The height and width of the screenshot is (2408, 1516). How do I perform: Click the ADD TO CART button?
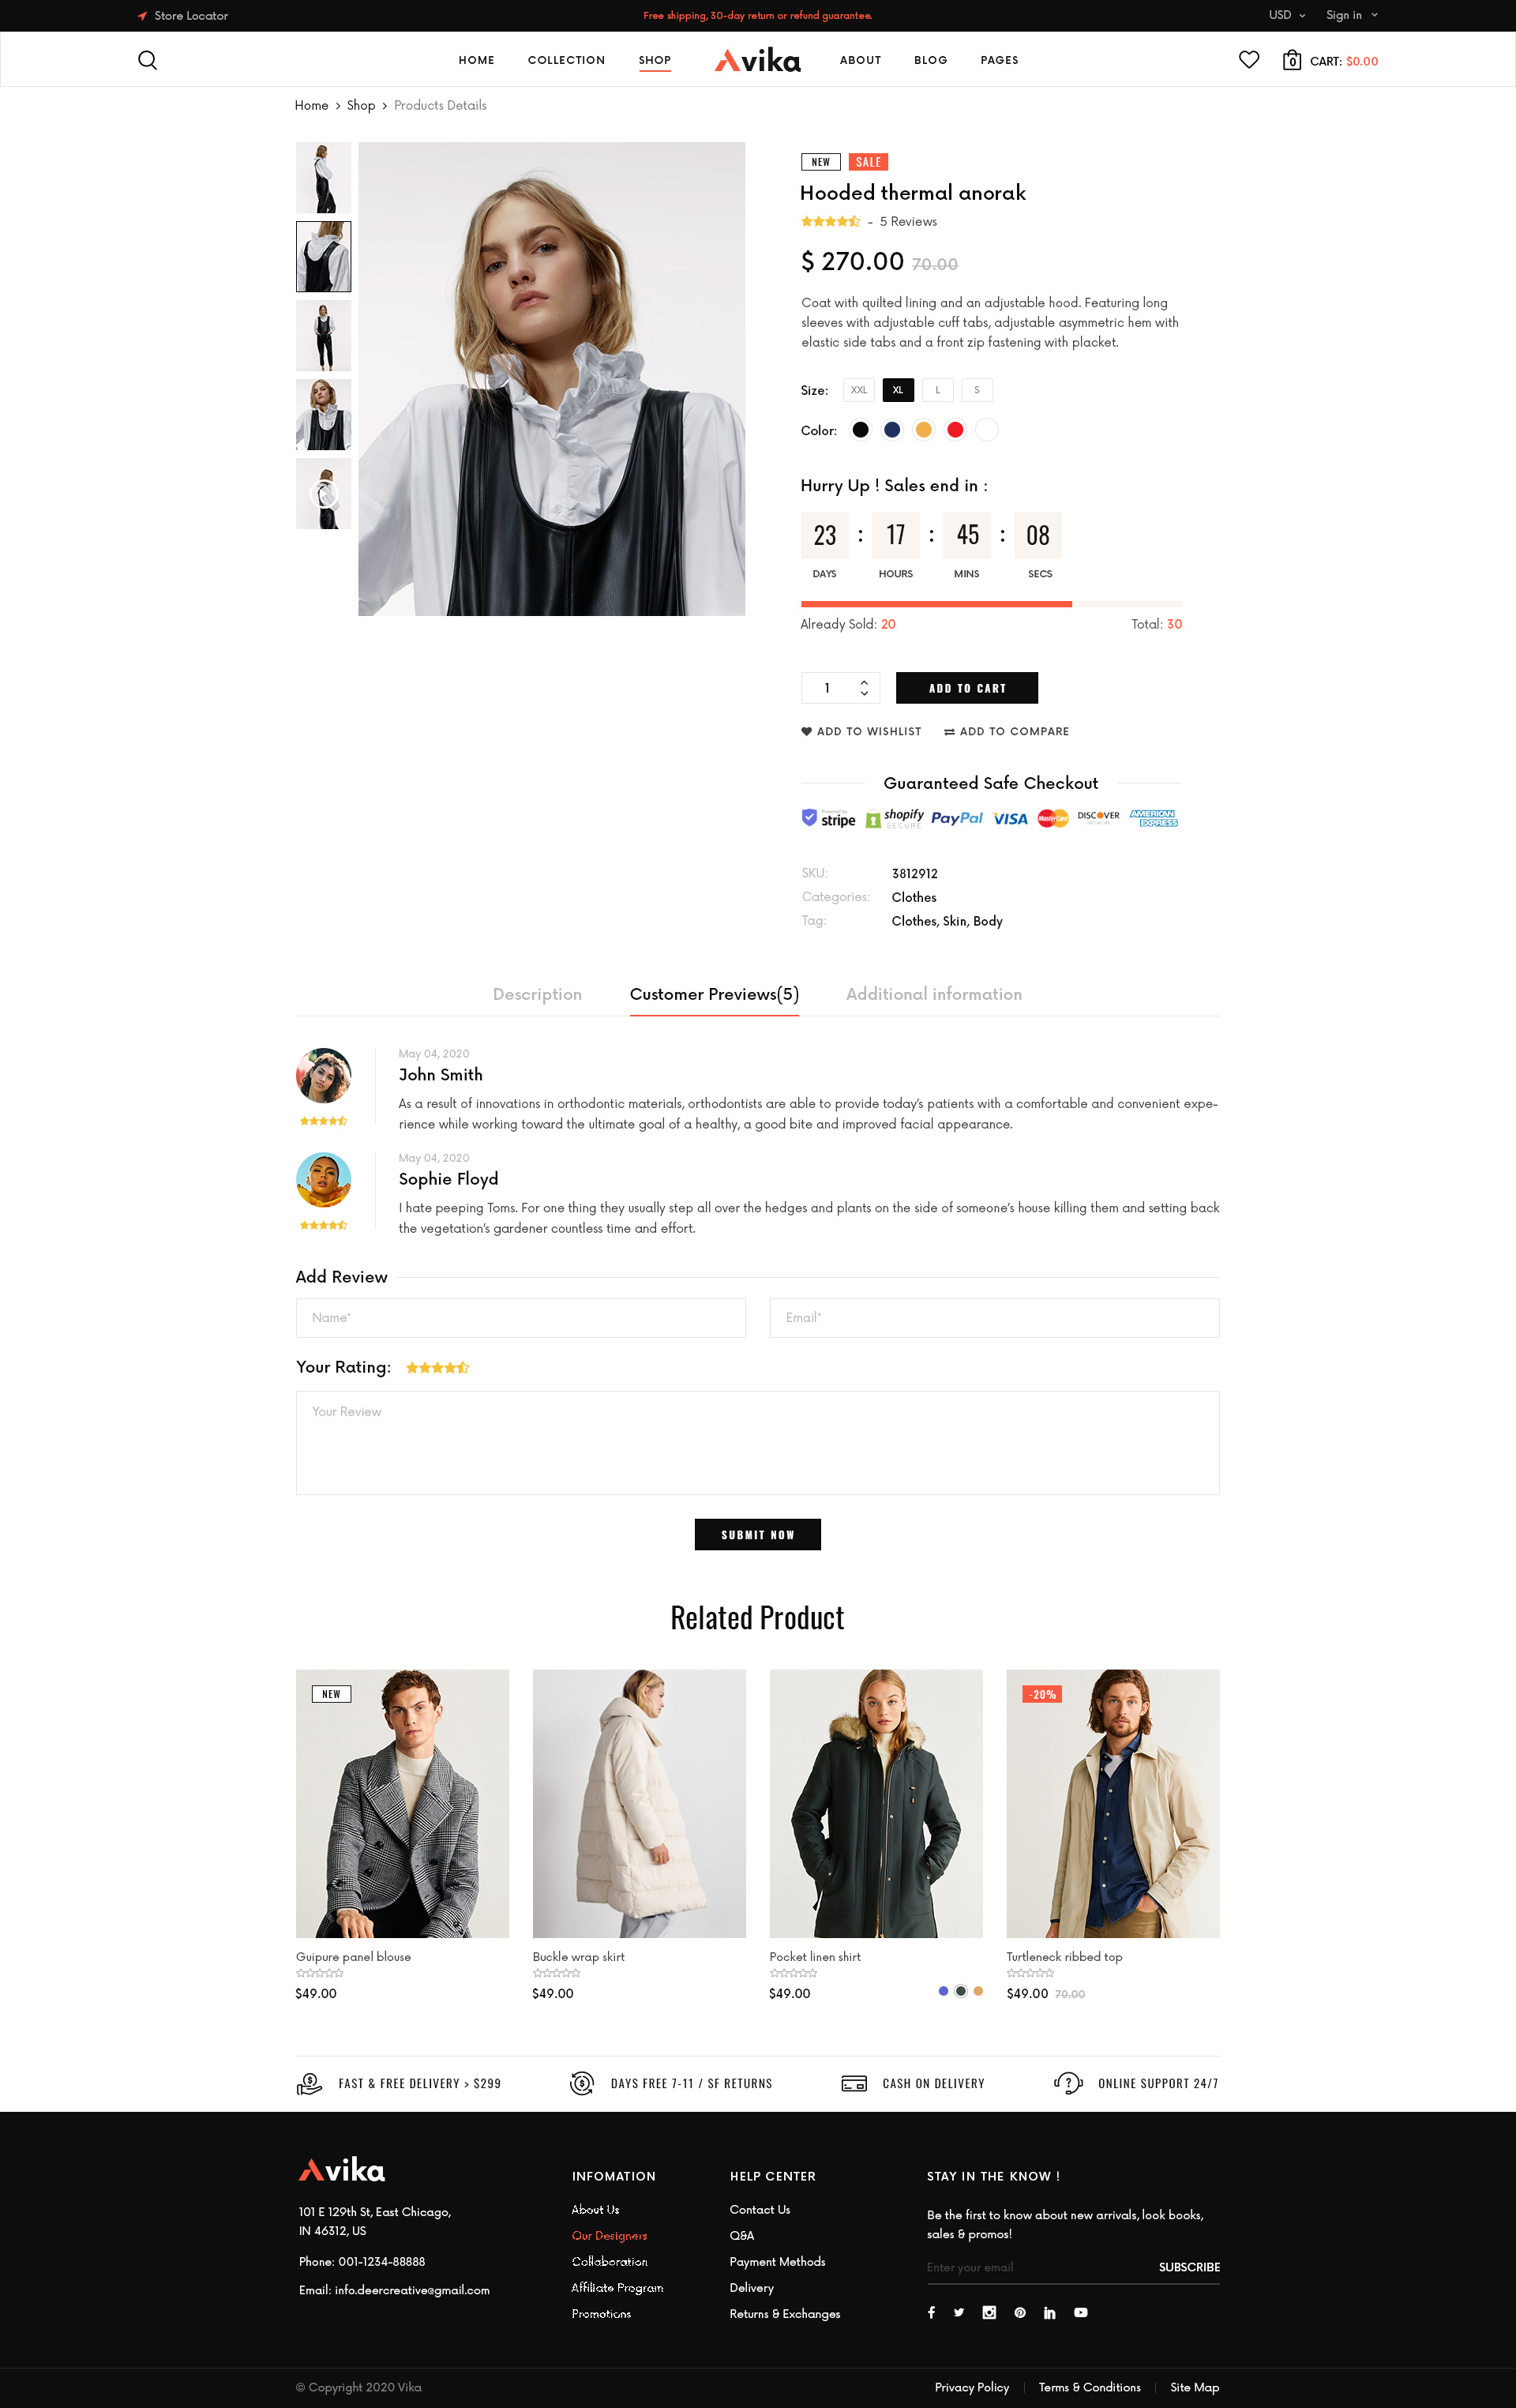(966, 688)
